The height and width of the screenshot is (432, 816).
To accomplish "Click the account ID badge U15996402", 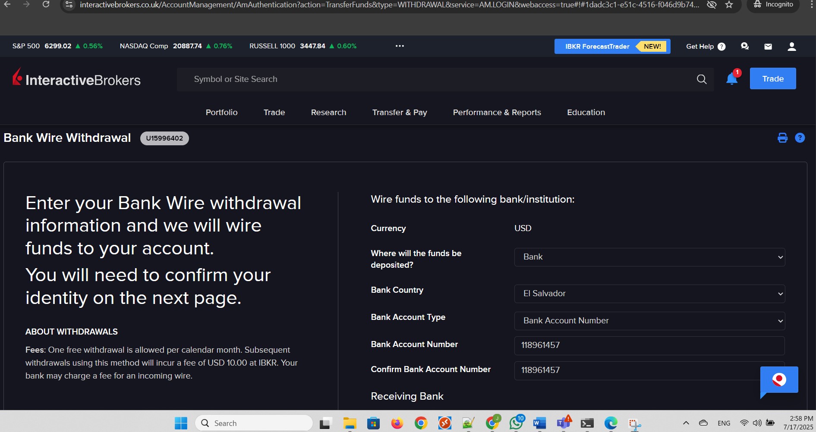I will (164, 138).
